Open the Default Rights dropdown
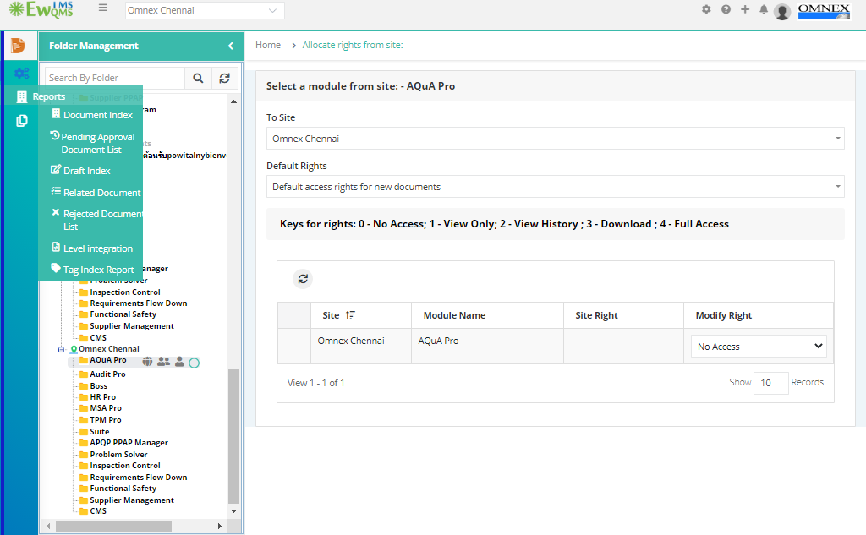 click(x=555, y=187)
